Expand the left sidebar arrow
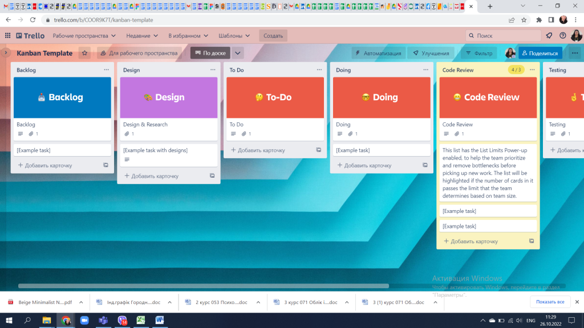Screen dimensions: 584x328 tap(6, 53)
